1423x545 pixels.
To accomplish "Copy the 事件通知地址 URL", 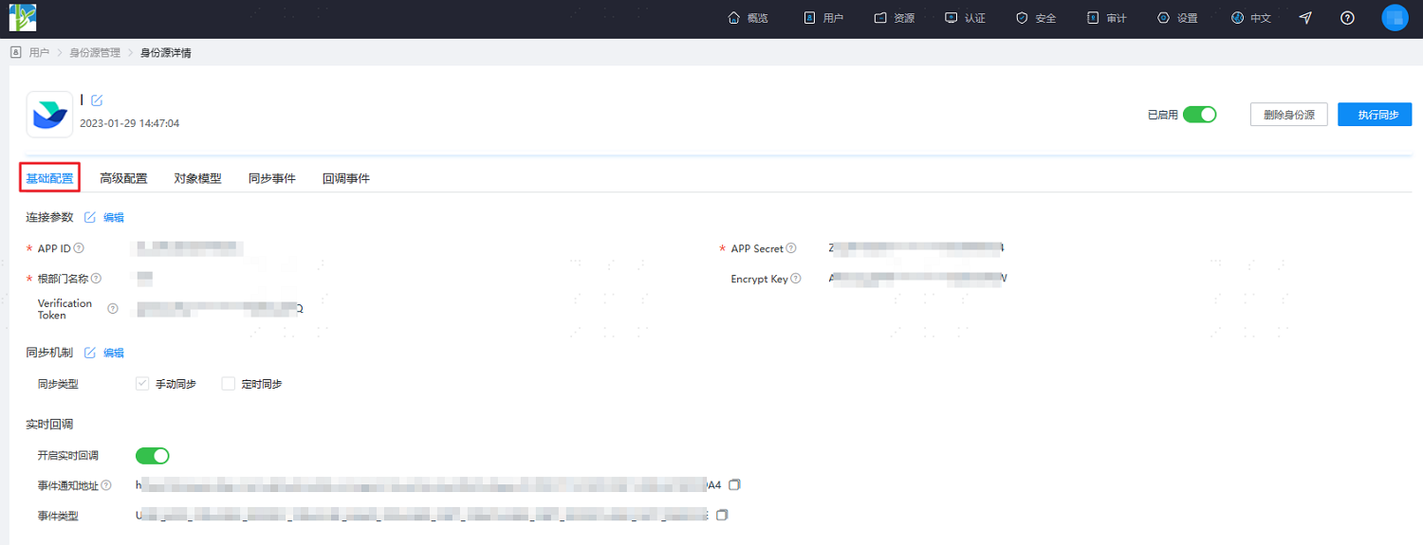I will (734, 484).
